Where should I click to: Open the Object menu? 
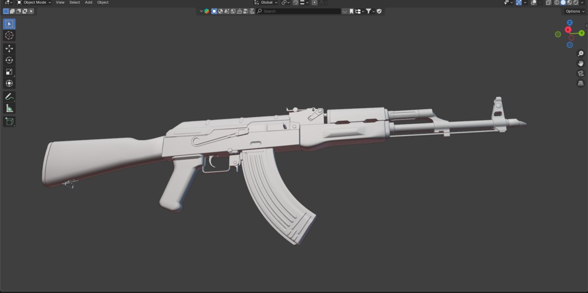point(103,2)
